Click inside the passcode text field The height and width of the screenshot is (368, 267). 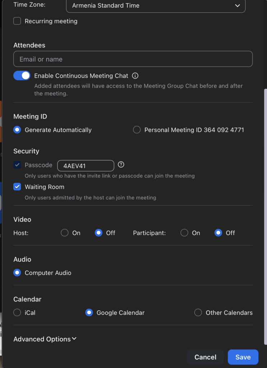pyautogui.click(x=85, y=166)
